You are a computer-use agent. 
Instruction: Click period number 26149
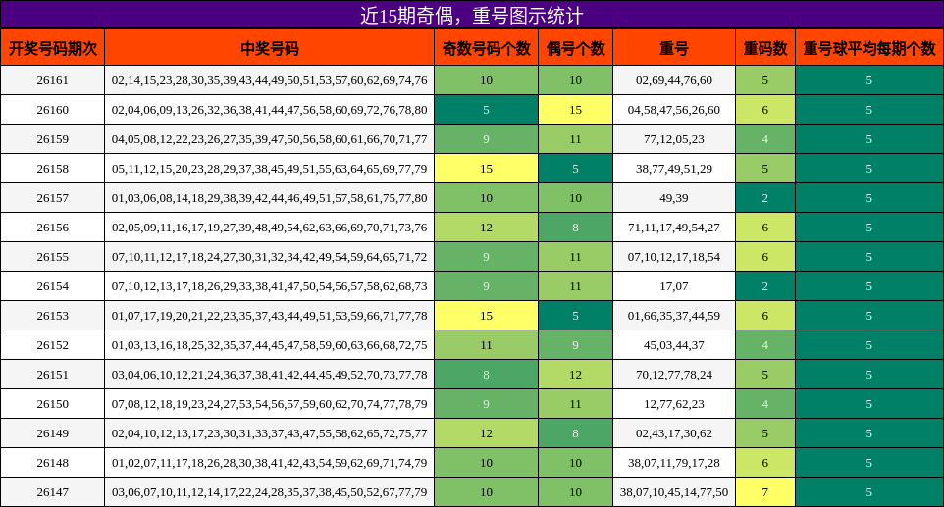tap(52, 433)
